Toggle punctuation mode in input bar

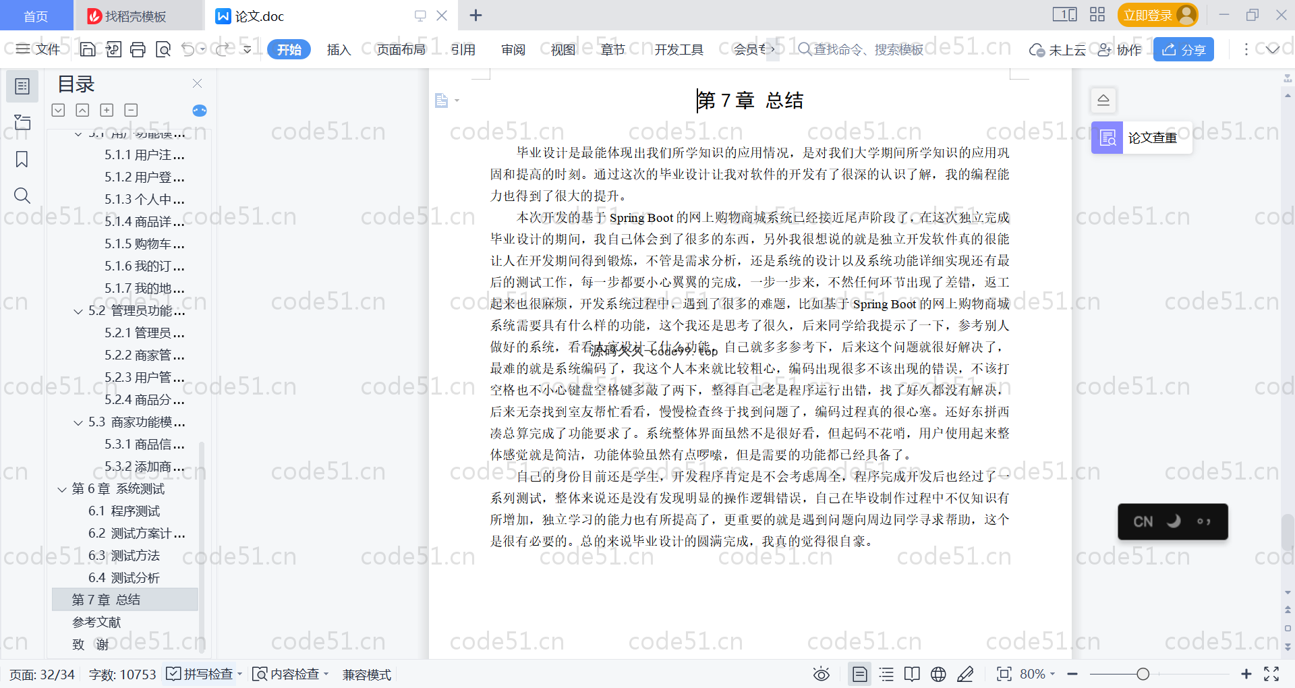[1203, 521]
